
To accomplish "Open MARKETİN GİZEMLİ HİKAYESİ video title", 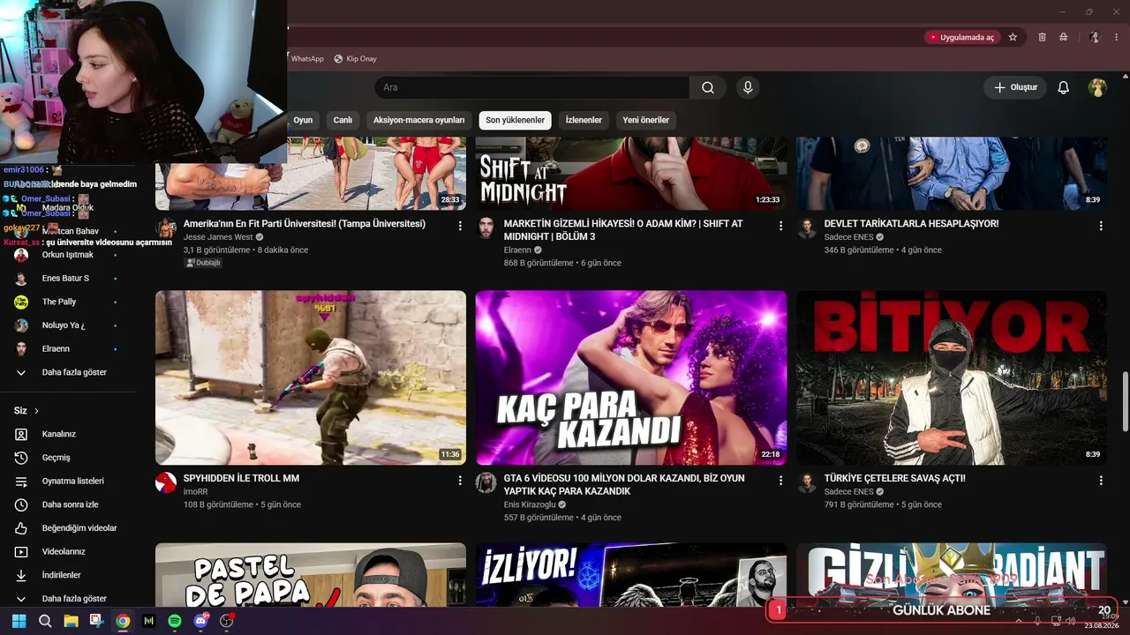I will point(623,230).
